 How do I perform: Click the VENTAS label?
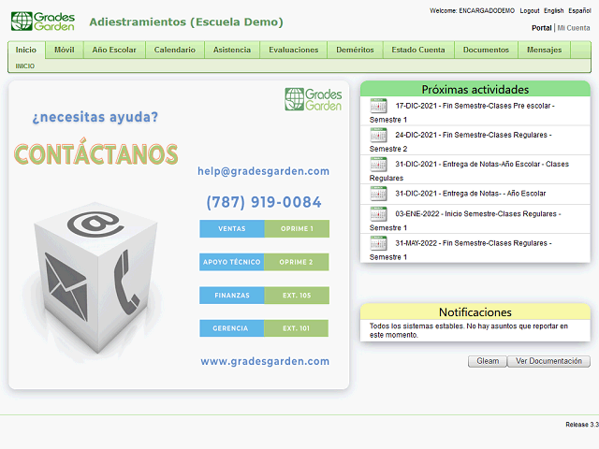(232, 228)
